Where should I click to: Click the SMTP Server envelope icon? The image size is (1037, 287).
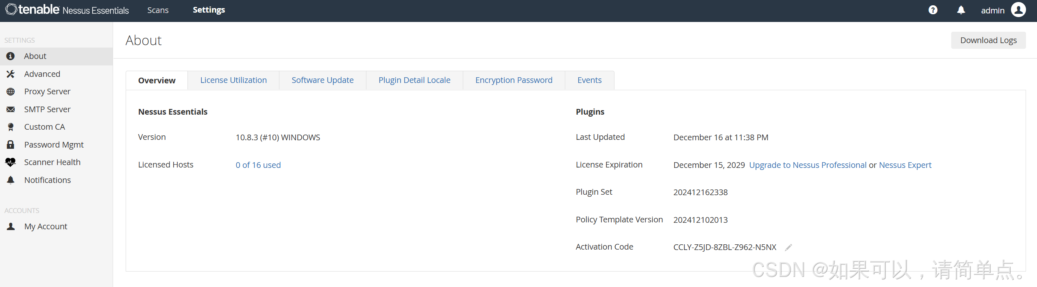click(x=11, y=109)
